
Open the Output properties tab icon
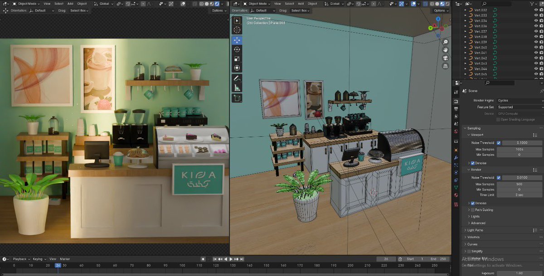(457, 109)
